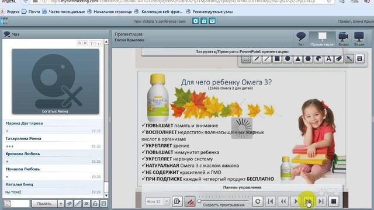Viewport: 374px width, 210px height.
Task: Switch to the Экран screen-sharing tab
Action: point(359,39)
